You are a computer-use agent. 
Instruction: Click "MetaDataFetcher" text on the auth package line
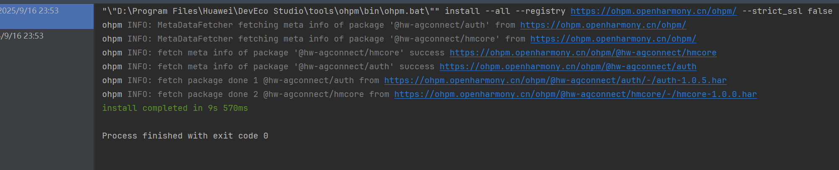[x=195, y=25]
